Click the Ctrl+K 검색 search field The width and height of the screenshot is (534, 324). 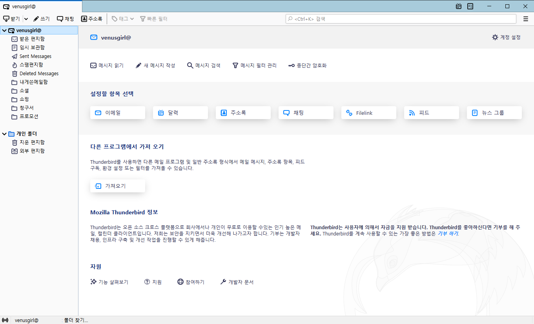point(401,18)
